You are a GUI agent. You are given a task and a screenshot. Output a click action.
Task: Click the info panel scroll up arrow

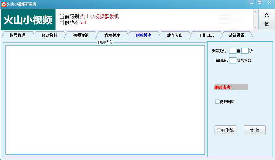click(x=256, y=12)
